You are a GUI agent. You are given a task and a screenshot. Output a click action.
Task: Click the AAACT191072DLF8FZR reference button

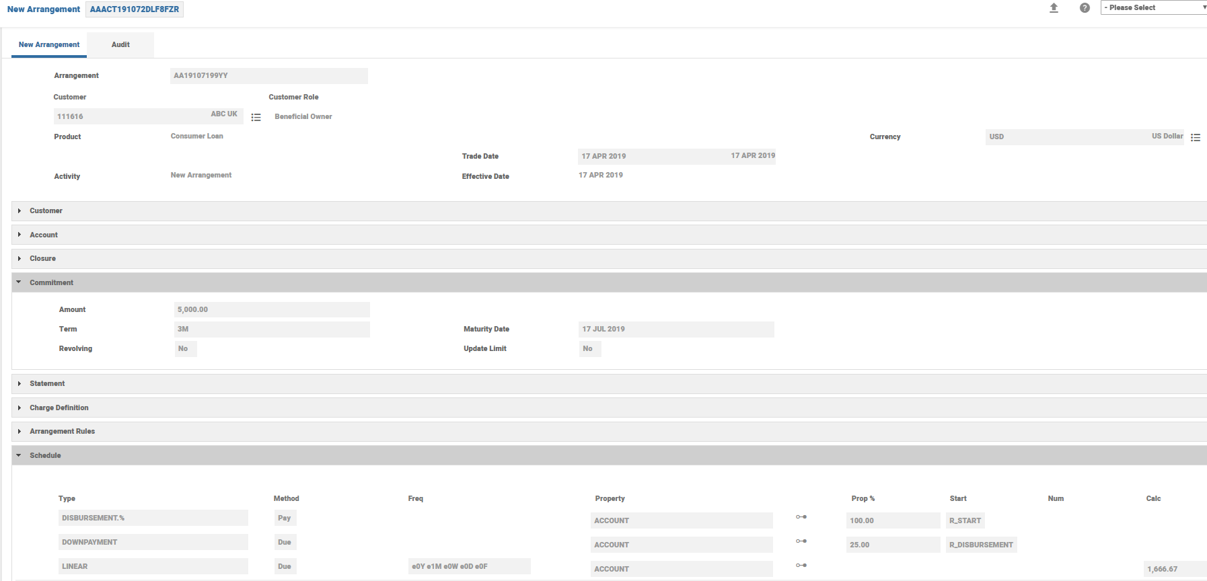pos(135,9)
